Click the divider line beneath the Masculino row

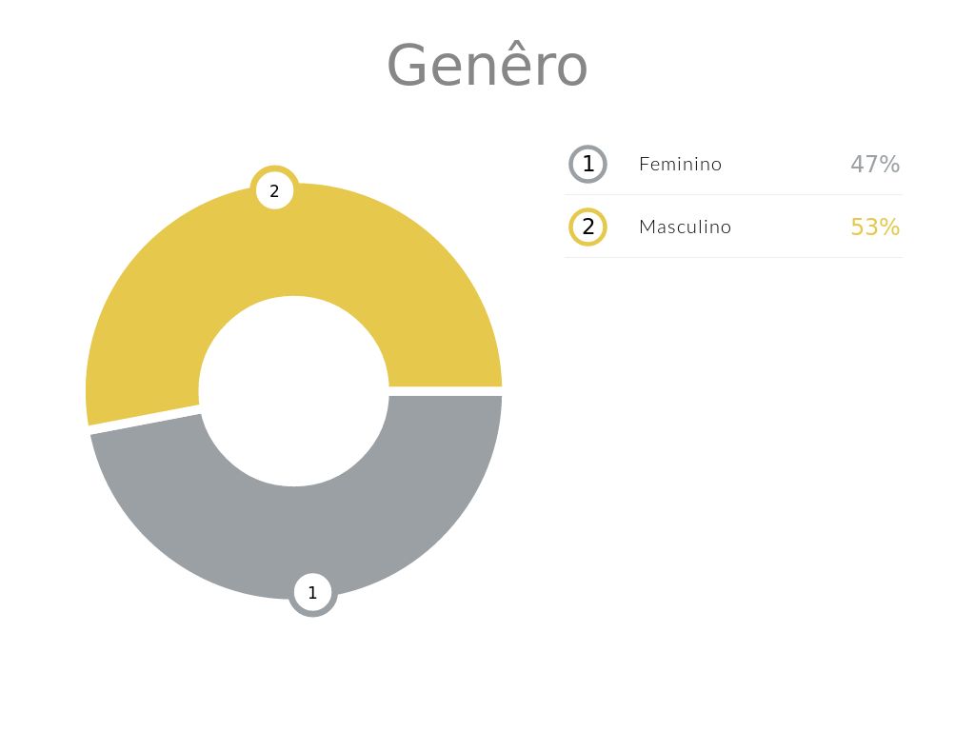tap(733, 257)
